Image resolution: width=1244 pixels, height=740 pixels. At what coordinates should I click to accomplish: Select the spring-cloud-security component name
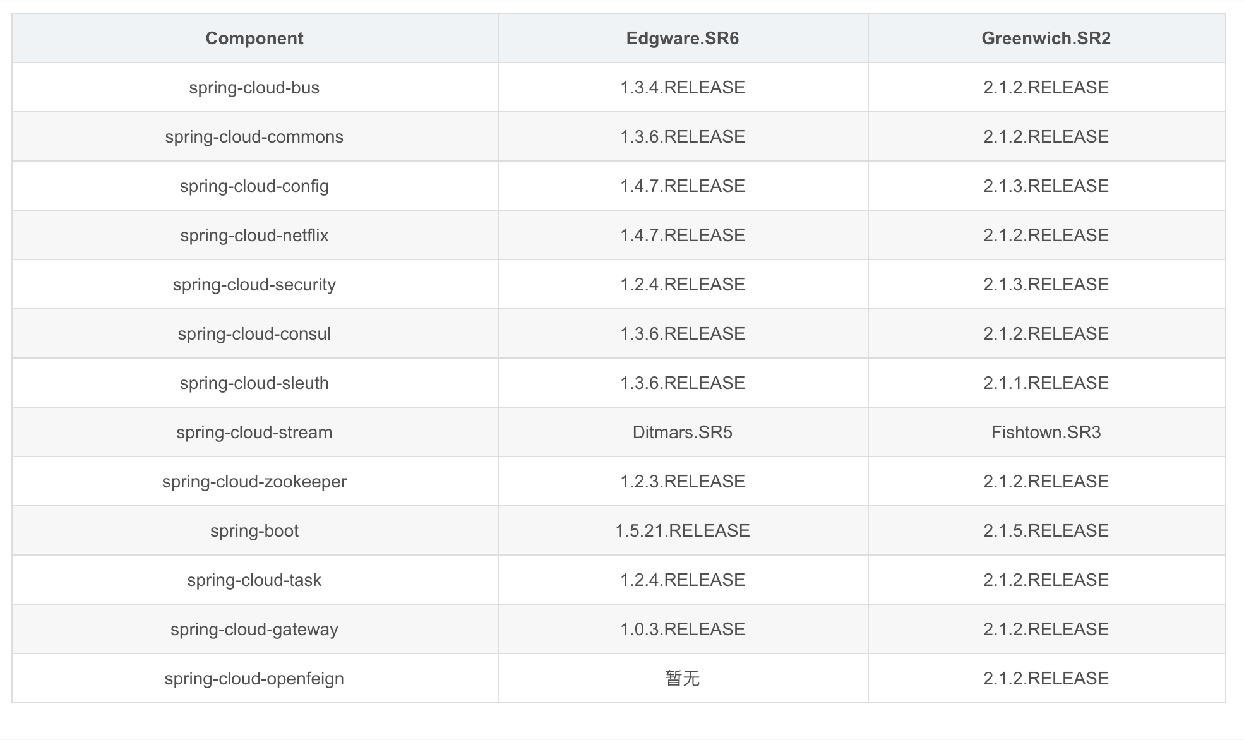click(254, 285)
